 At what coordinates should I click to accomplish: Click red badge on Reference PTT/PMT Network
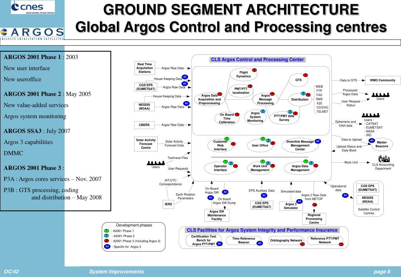(341, 244)
